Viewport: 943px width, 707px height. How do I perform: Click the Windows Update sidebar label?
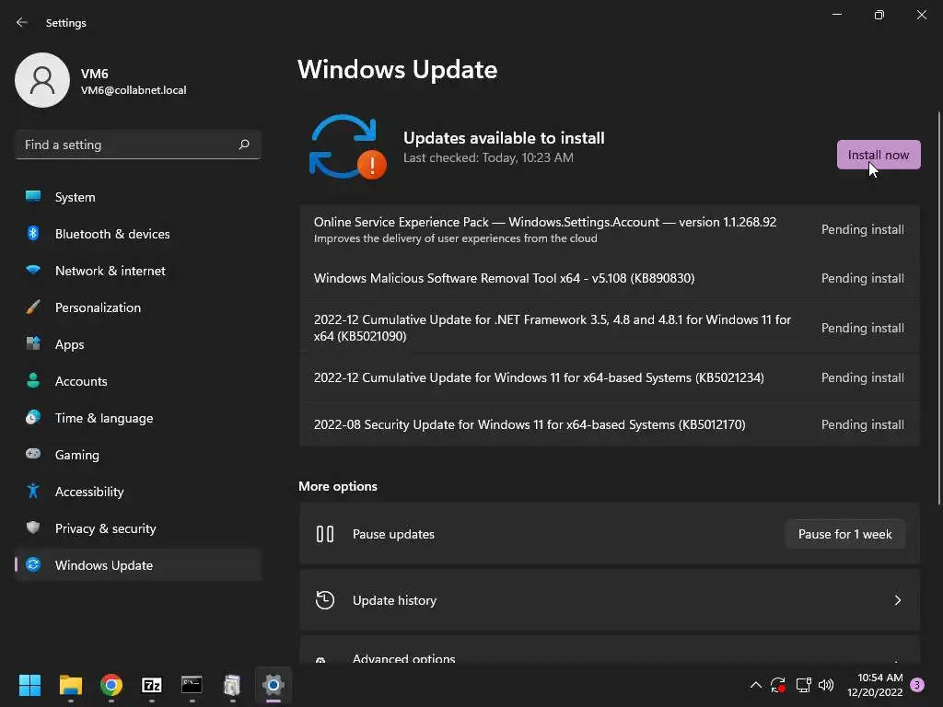[104, 565]
